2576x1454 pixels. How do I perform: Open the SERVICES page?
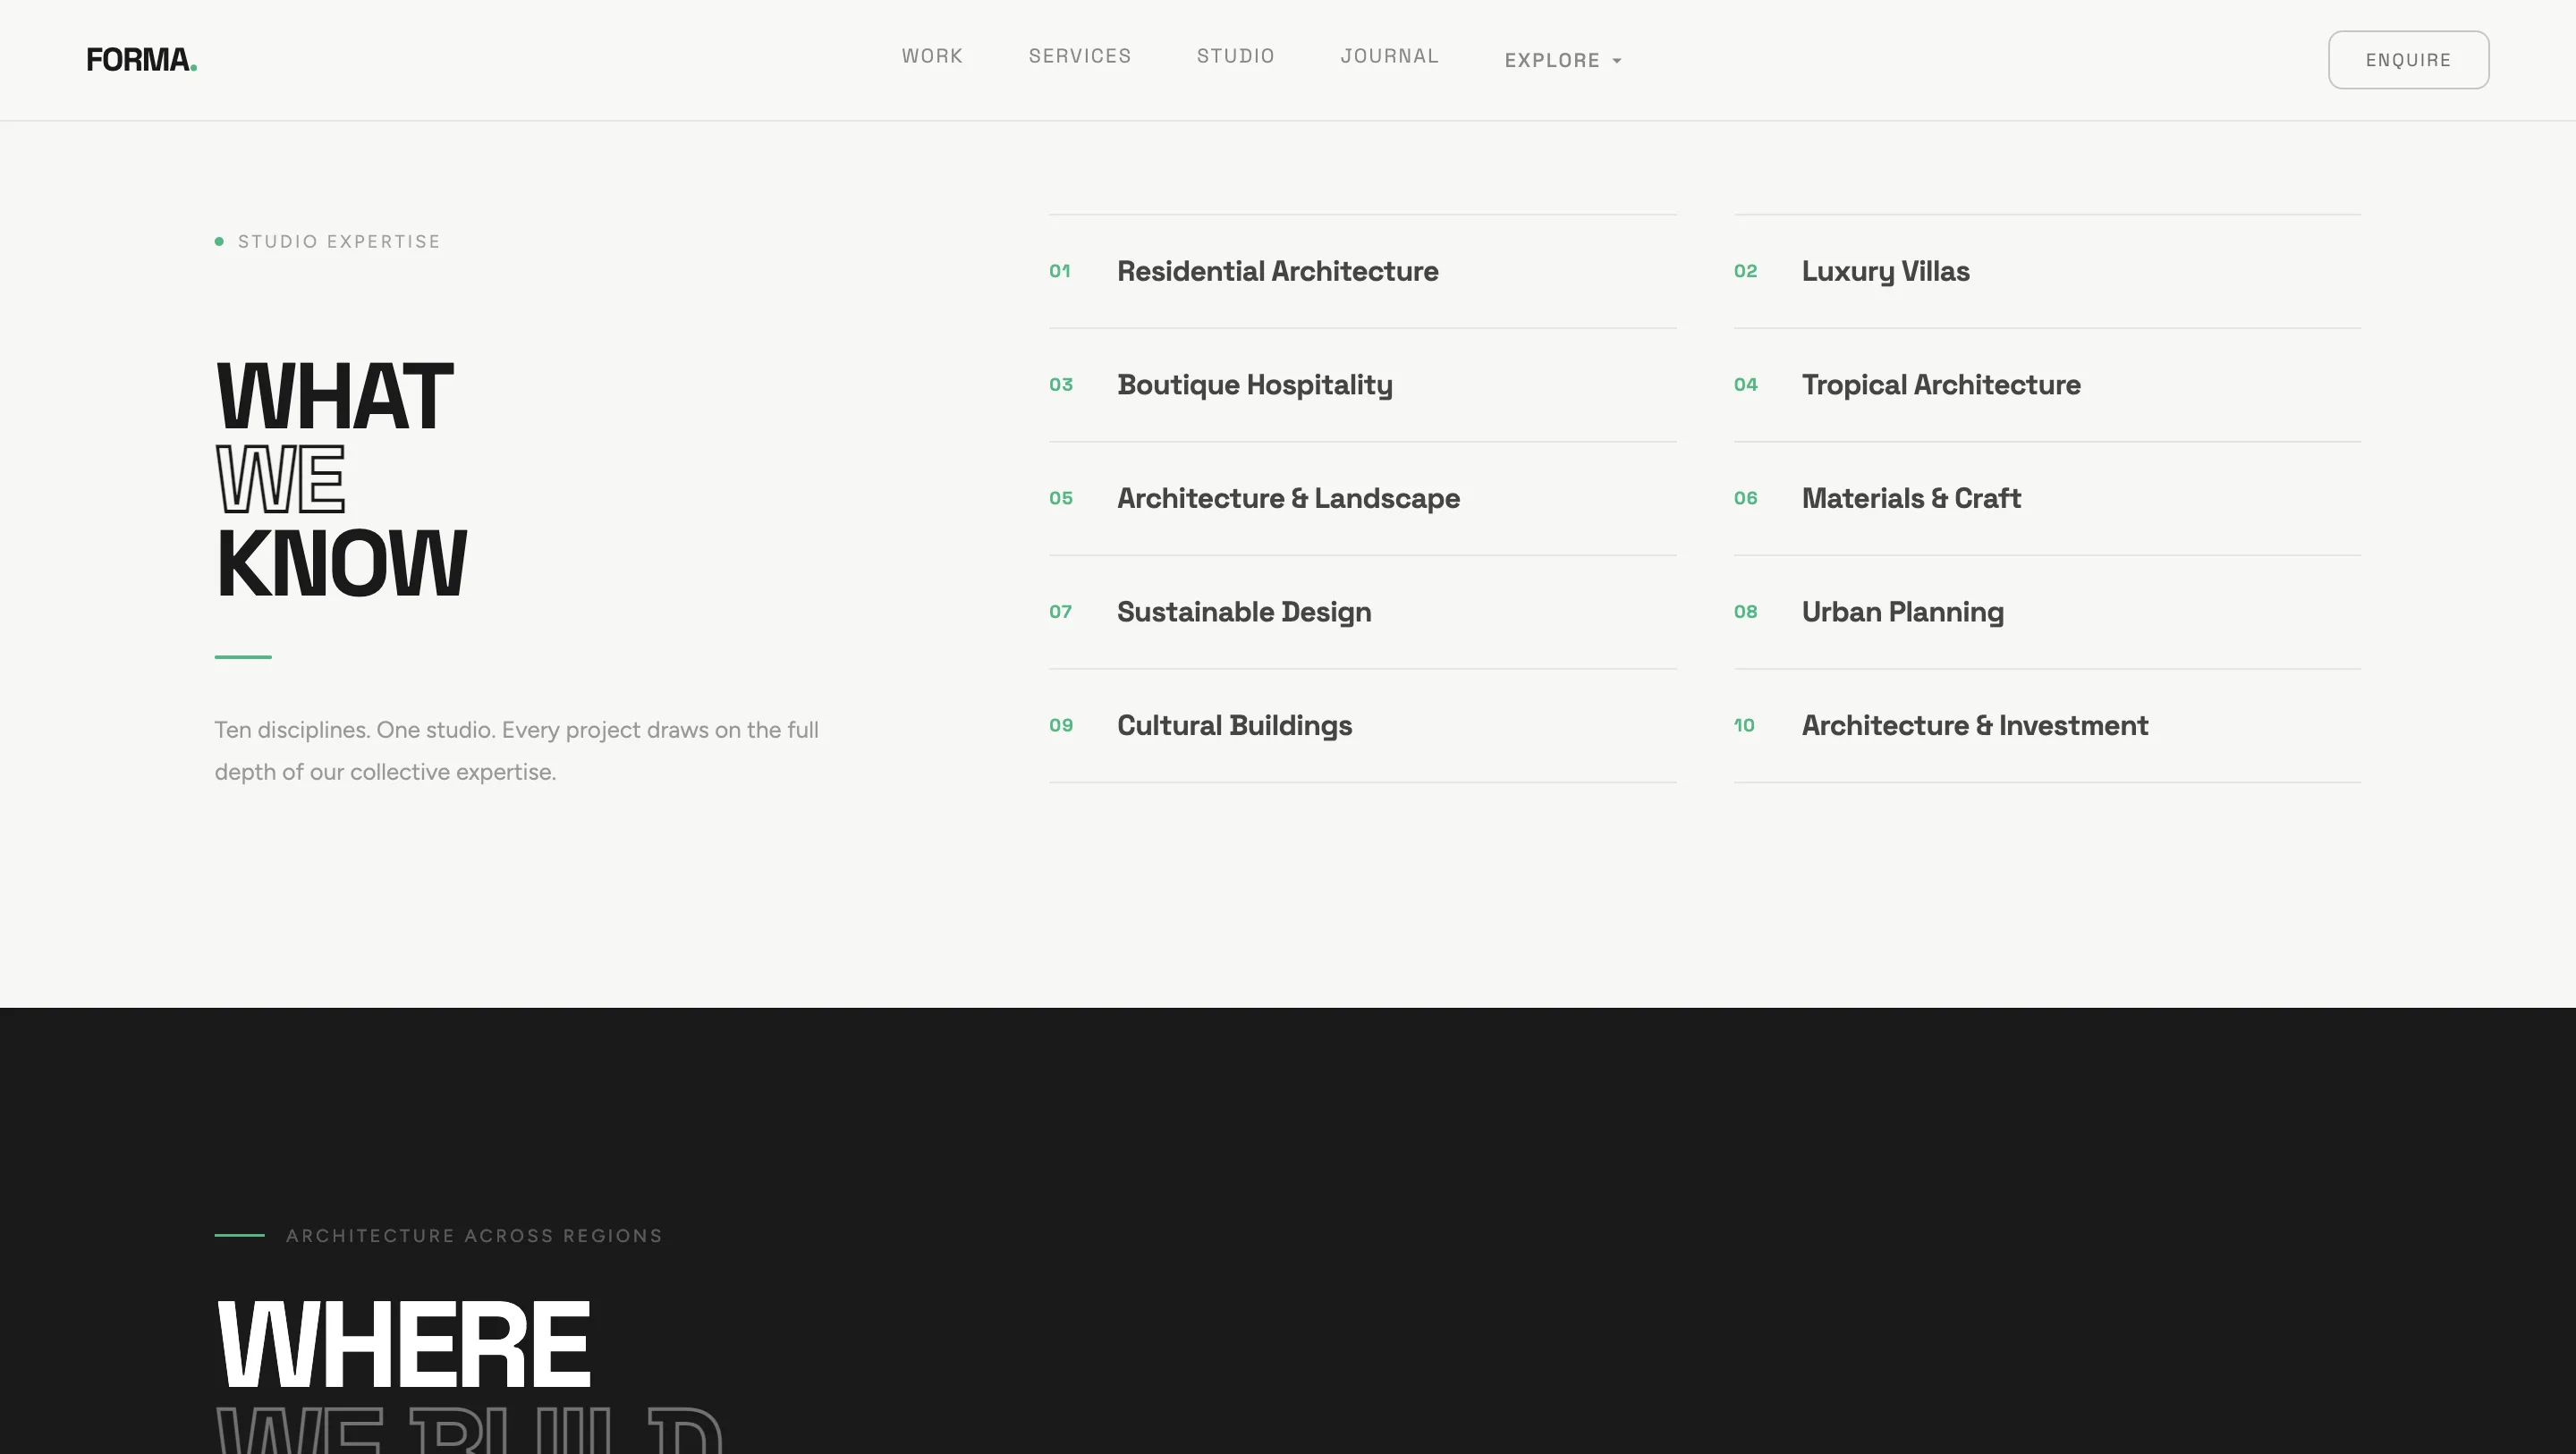[x=1080, y=56]
